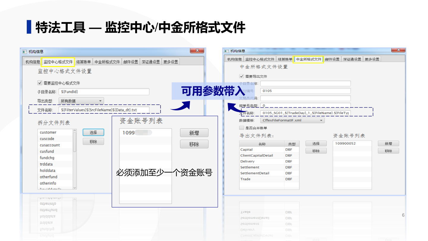The width and height of the screenshot is (428, 241).
Task: Select fundchg in the 拆分文件列表 list
Action: pyautogui.click(x=55, y=158)
